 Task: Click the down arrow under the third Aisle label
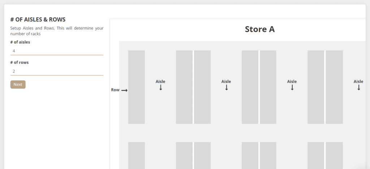[292, 88]
